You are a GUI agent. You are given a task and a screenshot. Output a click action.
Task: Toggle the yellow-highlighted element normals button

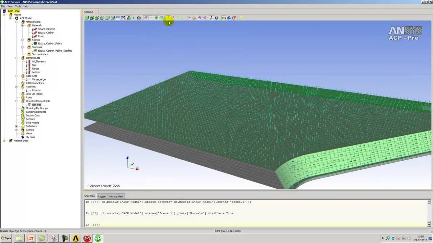point(168,18)
